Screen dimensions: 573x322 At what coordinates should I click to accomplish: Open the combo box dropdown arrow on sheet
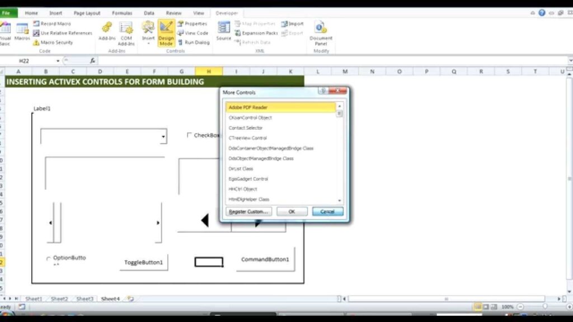click(163, 136)
